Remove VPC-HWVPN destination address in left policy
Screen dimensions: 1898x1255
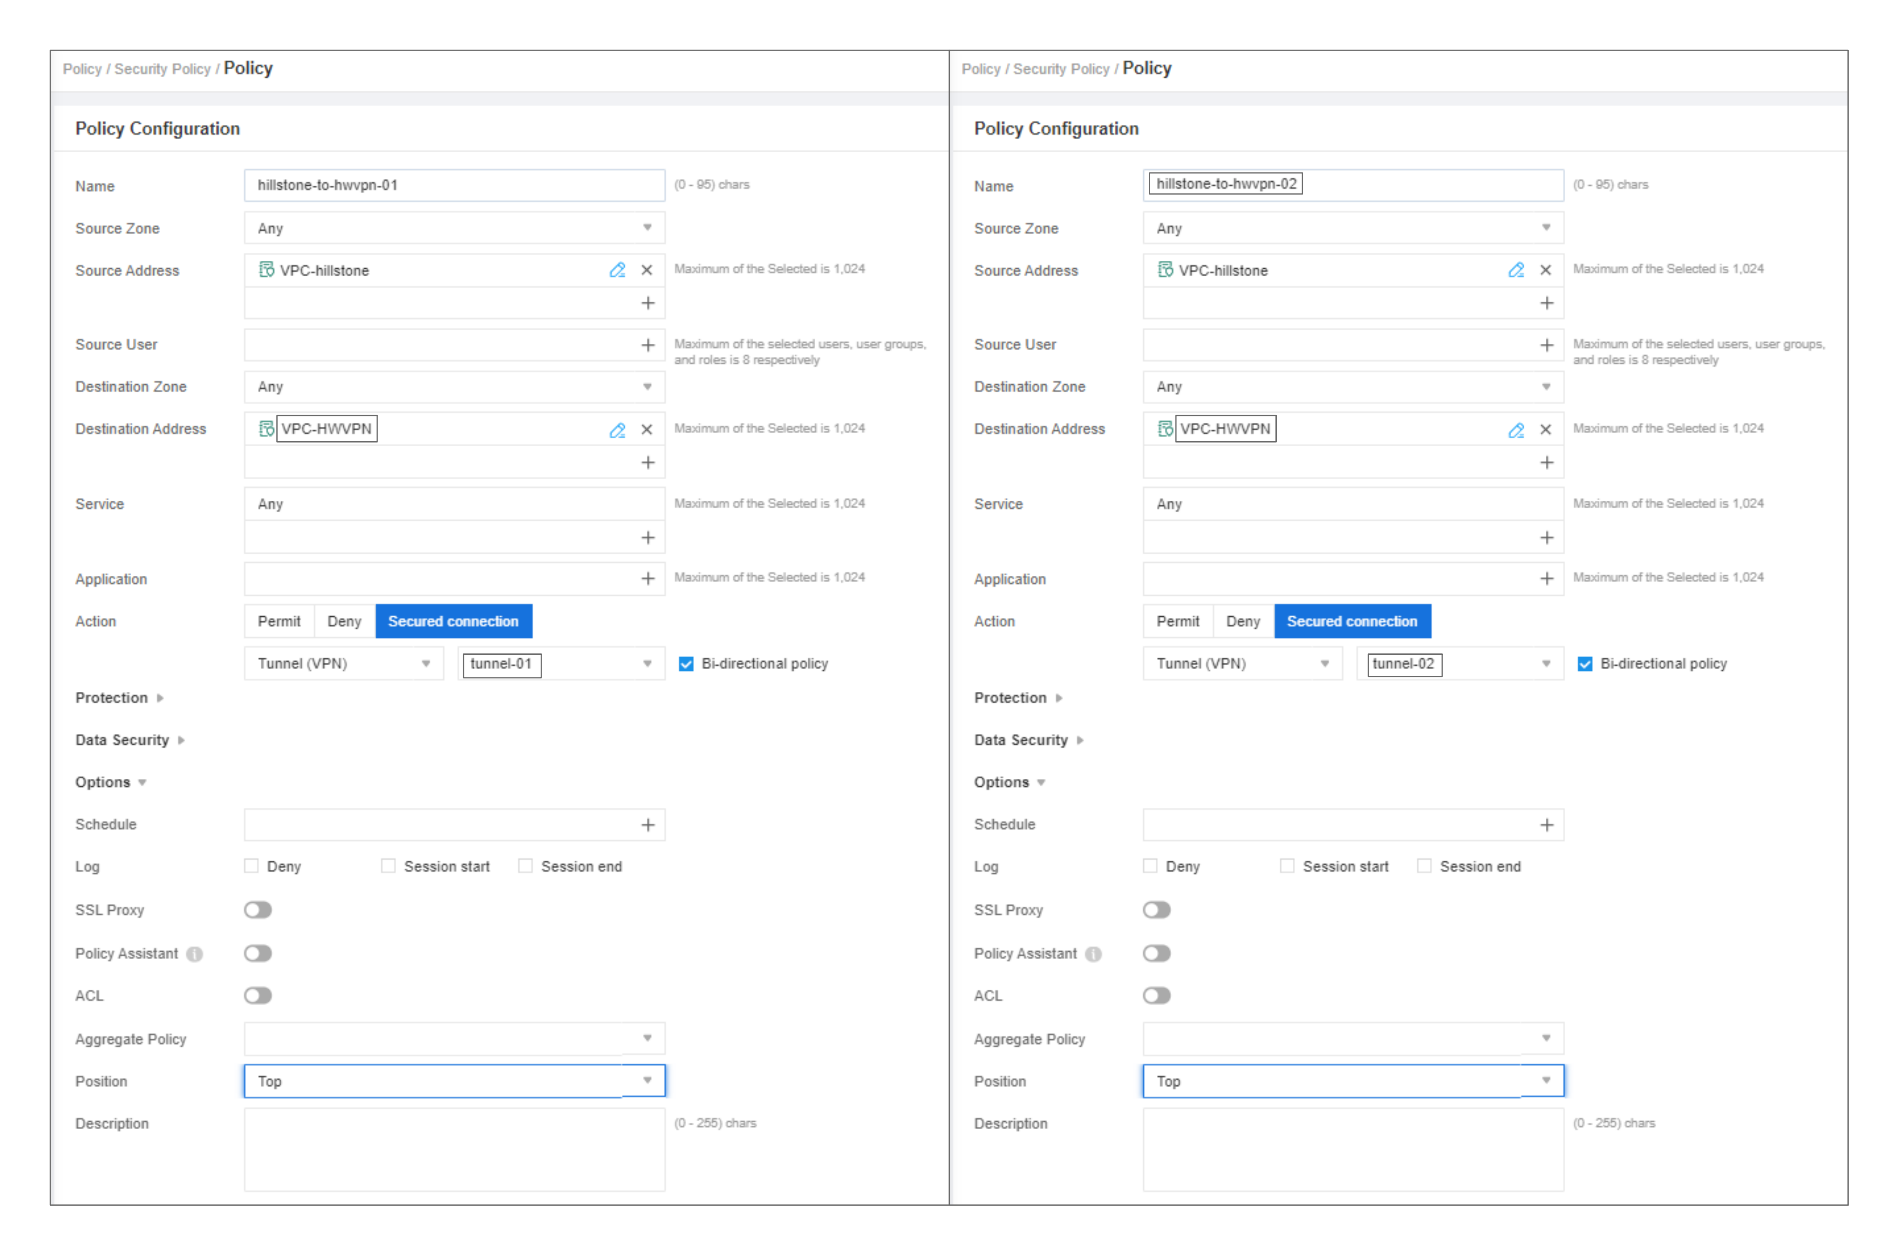[647, 431]
